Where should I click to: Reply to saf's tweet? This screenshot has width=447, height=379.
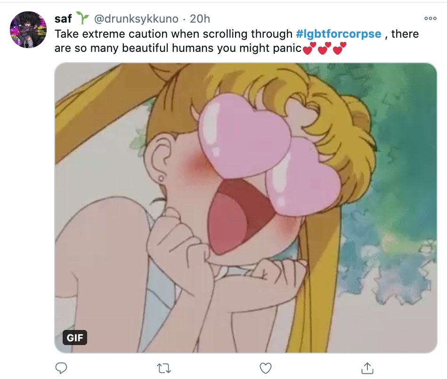pyautogui.click(x=62, y=368)
